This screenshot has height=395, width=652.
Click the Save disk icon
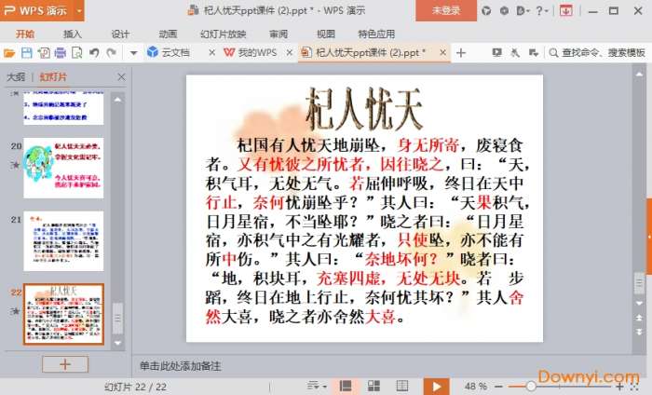(27, 53)
